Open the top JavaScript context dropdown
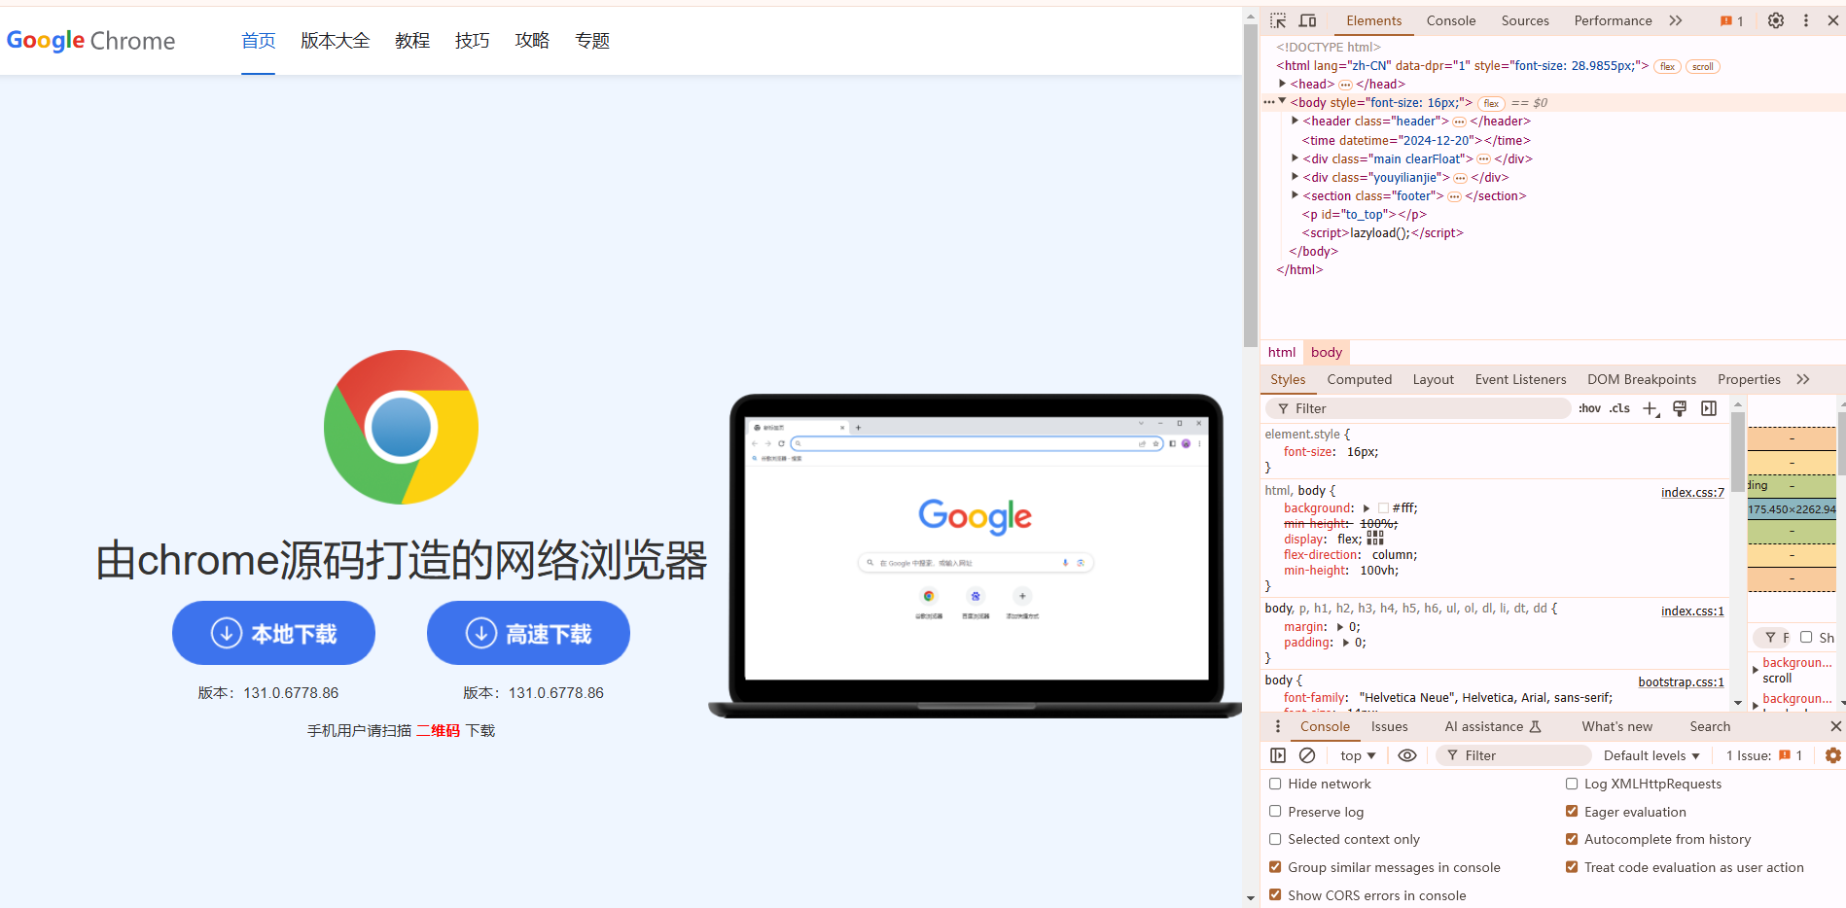 pos(1358,755)
